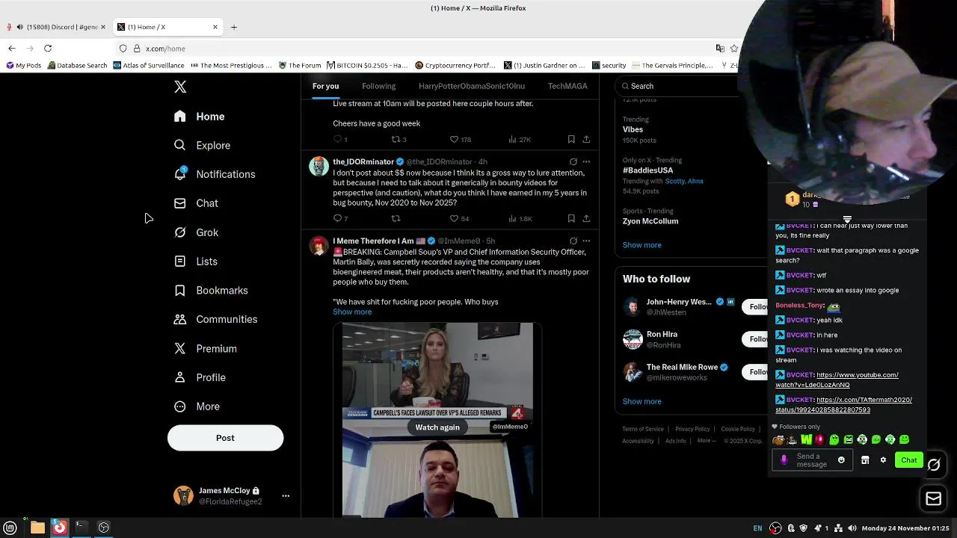Open the messages envelope floating button
The height and width of the screenshot is (538, 957).
tap(933, 498)
